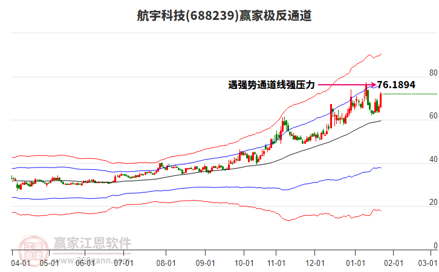Click the x-axis date 01-01

356,264
